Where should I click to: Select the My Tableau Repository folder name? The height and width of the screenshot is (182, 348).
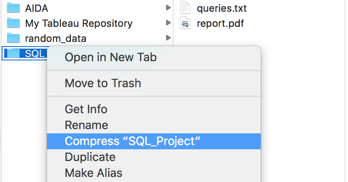click(78, 23)
